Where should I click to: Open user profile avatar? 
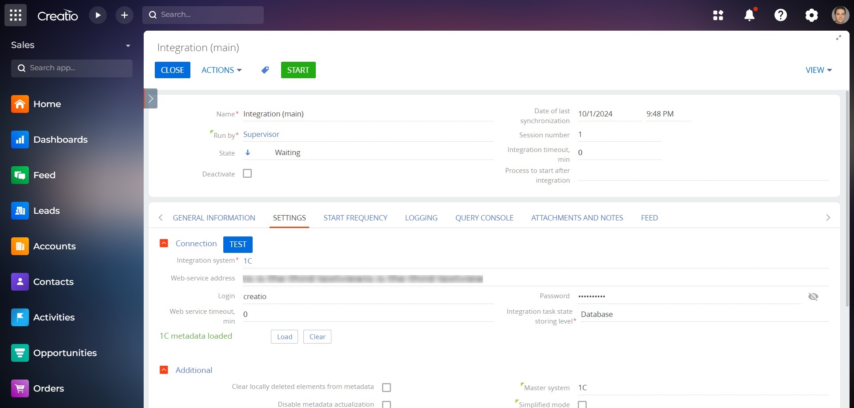pyautogui.click(x=840, y=15)
